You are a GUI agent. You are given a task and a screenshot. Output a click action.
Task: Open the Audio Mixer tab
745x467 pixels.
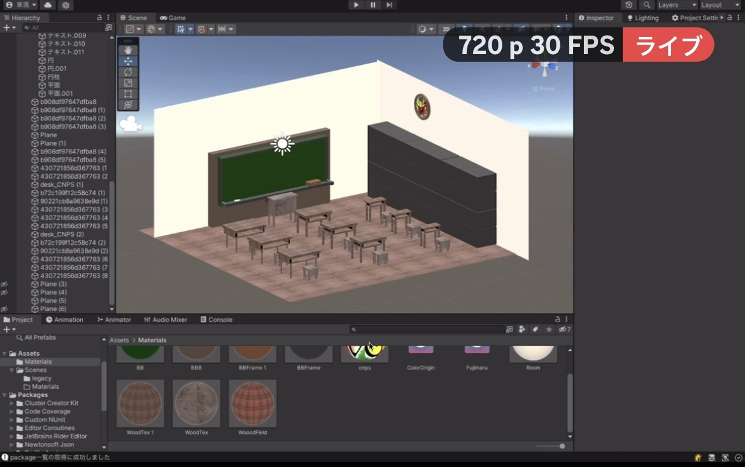(x=166, y=319)
